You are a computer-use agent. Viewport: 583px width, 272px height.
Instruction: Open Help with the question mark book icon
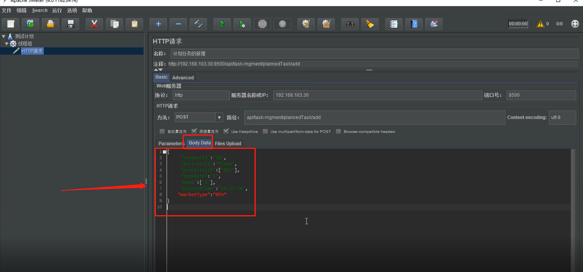[414, 24]
